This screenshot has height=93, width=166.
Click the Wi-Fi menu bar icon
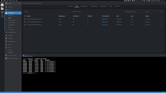(x=143, y=1)
